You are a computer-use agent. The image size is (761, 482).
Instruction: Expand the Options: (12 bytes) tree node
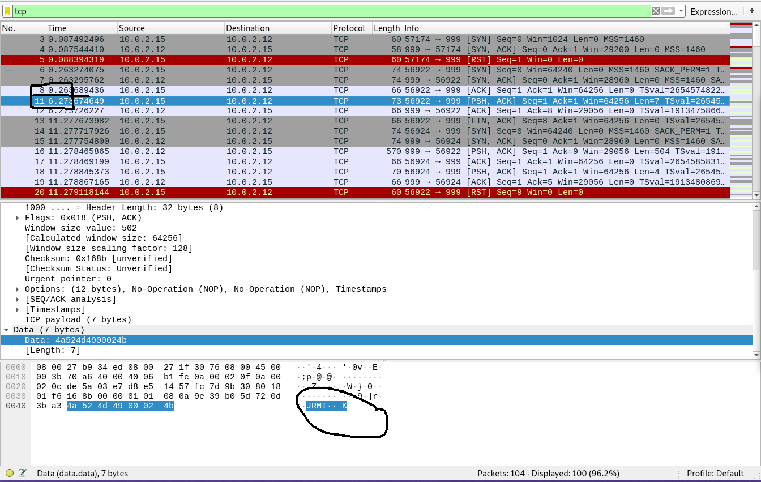point(18,289)
